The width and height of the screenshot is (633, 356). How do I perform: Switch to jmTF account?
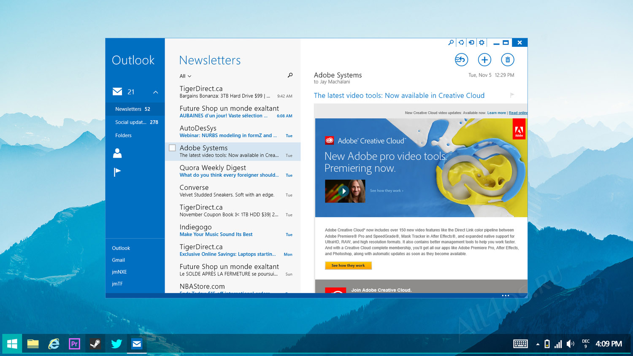[117, 283]
